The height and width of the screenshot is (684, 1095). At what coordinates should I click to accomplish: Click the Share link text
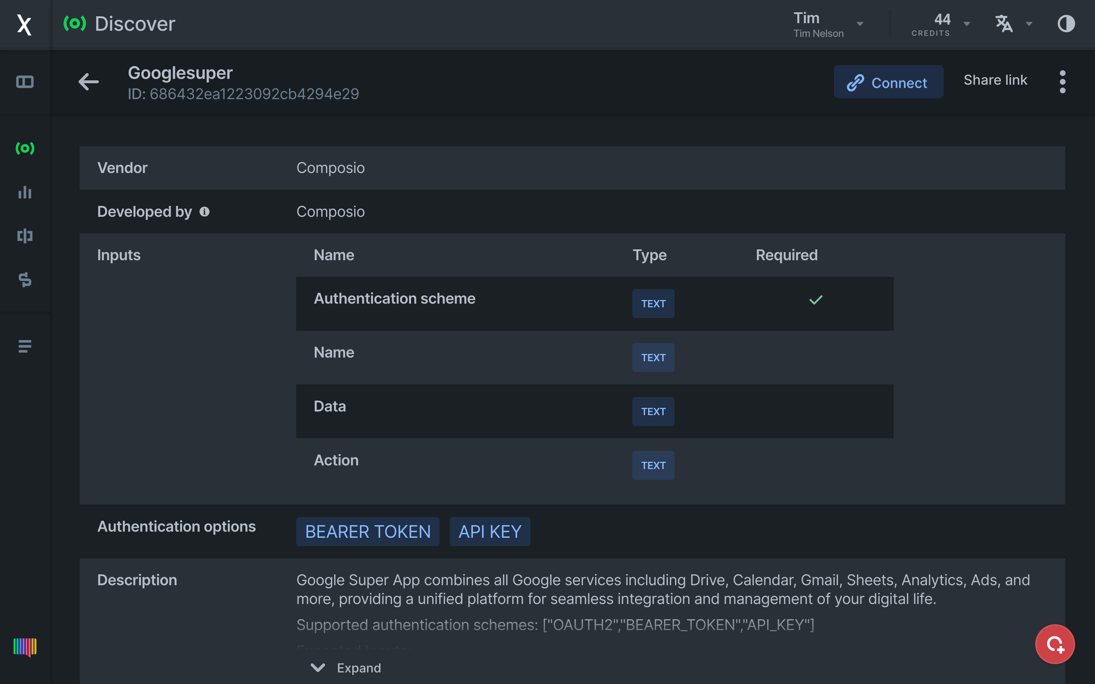(995, 80)
